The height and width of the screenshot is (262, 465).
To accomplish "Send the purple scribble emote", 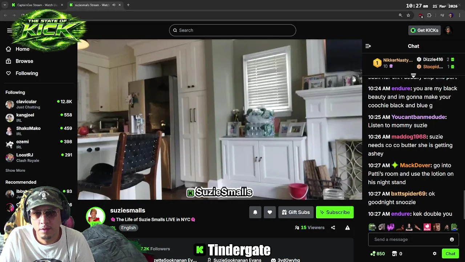I will 391,227.
